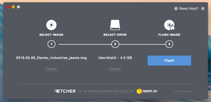Viewport: 211px width, 102px height.
Task: Minimize the Etcher window with yellow button
Action: (13, 7)
